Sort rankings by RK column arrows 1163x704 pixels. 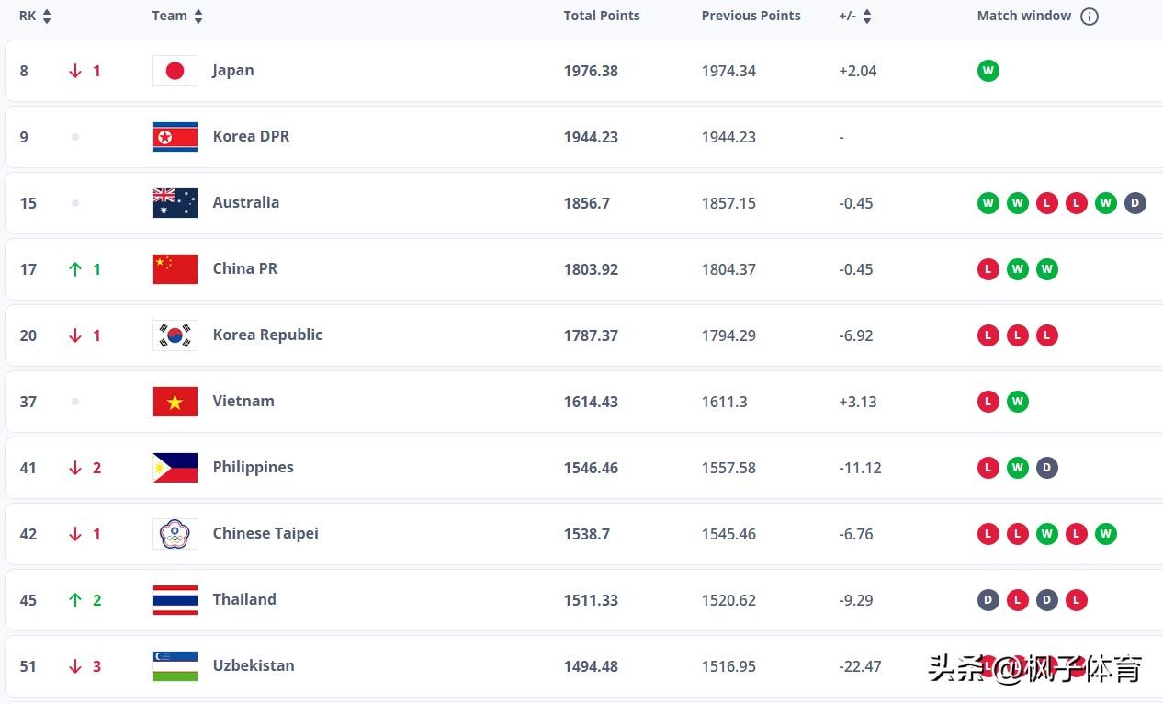(x=47, y=17)
